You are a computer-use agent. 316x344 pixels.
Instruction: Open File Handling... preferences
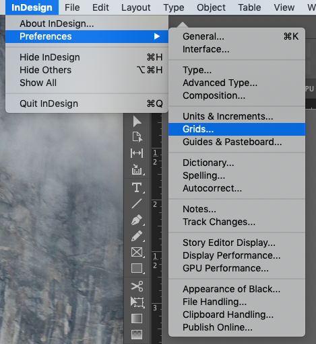[236, 302]
